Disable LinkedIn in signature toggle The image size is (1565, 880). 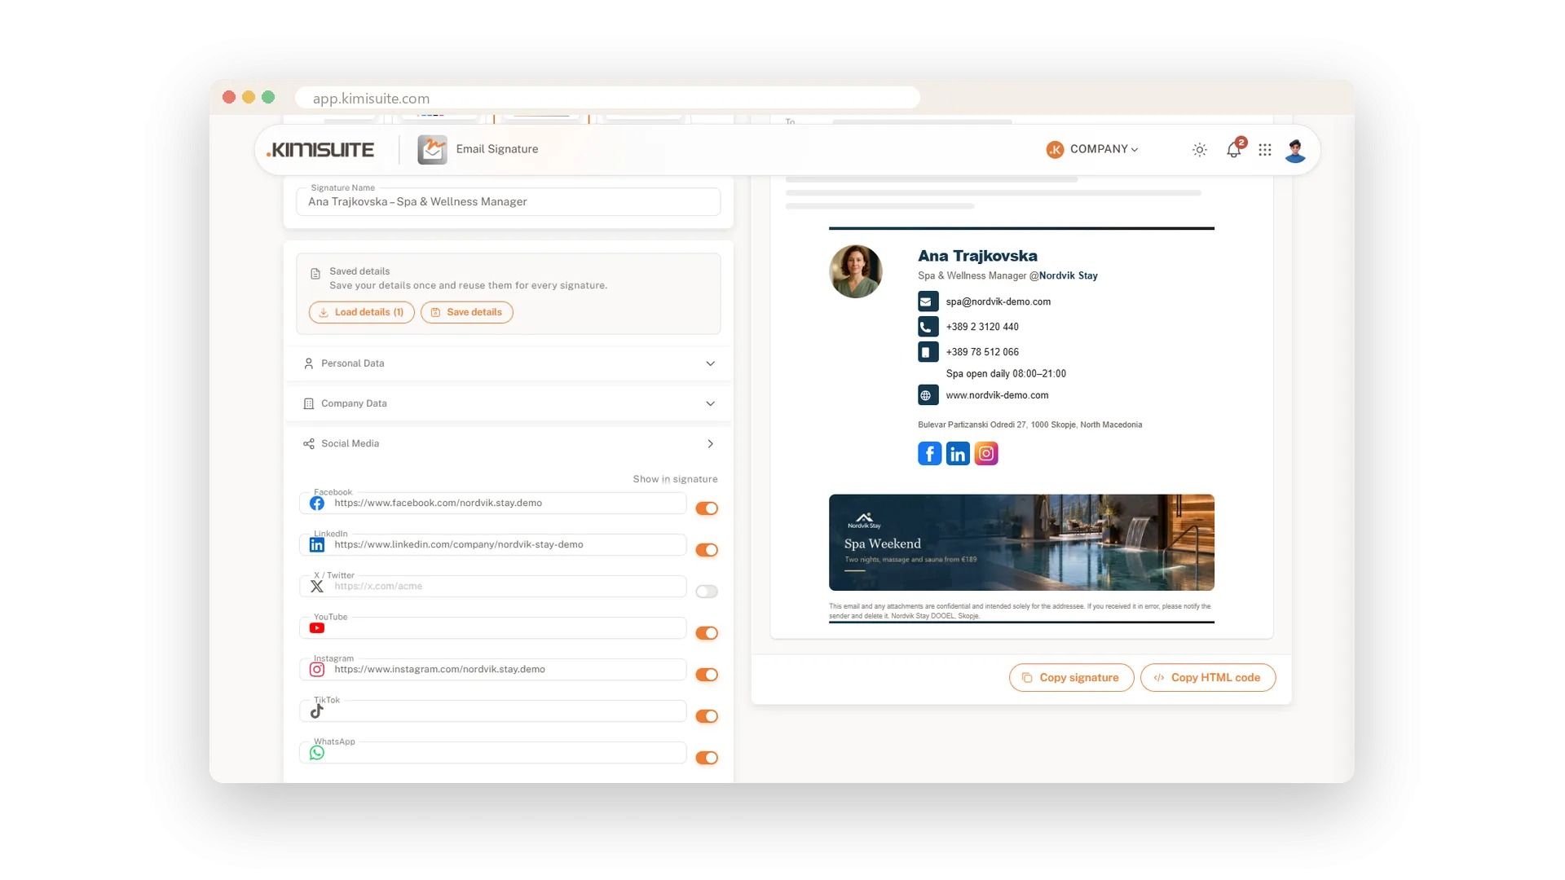707,550
